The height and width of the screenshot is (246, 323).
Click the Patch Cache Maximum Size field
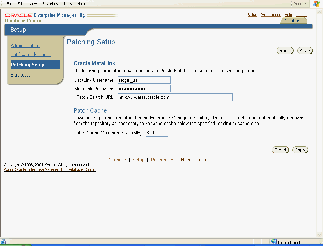tap(157, 133)
